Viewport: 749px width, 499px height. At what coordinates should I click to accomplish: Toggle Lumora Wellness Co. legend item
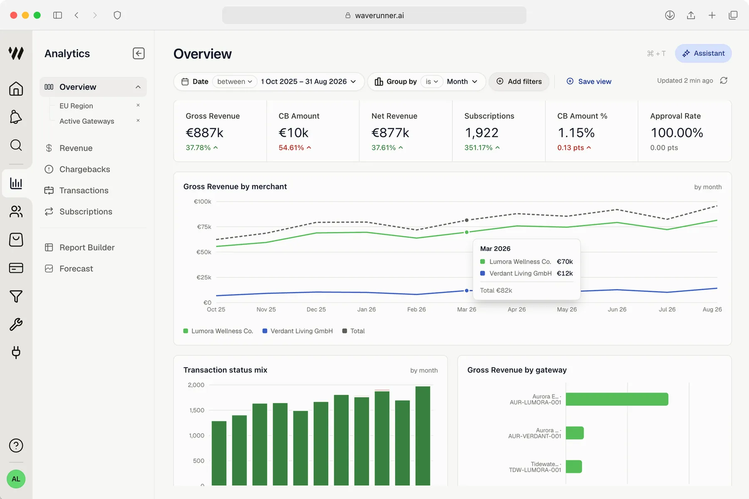(218, 331)
